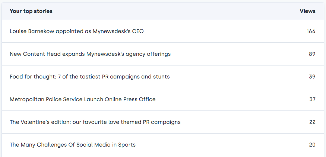Open the Louise Barnekow appointed as CEO story
The height and width of the screenshot is (157, 326).
point(77,31)
